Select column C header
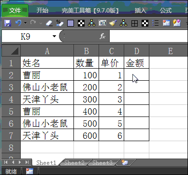Screen dimensions: 188x175 click(111, 51)
